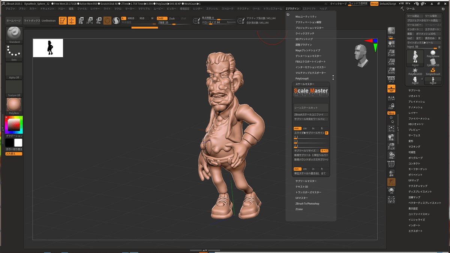The height and width of the screenshot is (253, 450).
Task: Expand the ジオメトリ section
Action: (414, 96)
